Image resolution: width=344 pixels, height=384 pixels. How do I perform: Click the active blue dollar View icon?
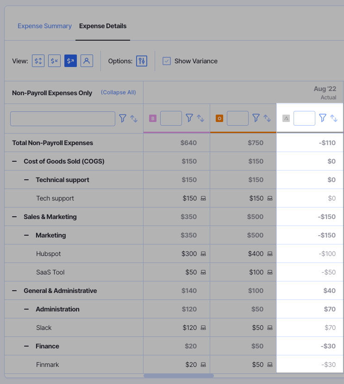click(x=70, y=61)
